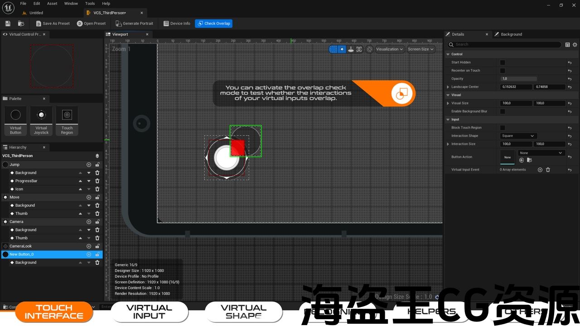Expand the Landscape Center property
This screenshot has height=326, width=580.
(x=448, y=87)
